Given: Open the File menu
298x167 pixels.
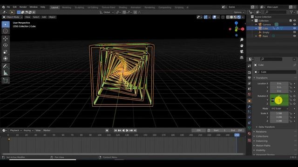Looking at the screenshot, I should pyautogui.click(x=8, y=7).
